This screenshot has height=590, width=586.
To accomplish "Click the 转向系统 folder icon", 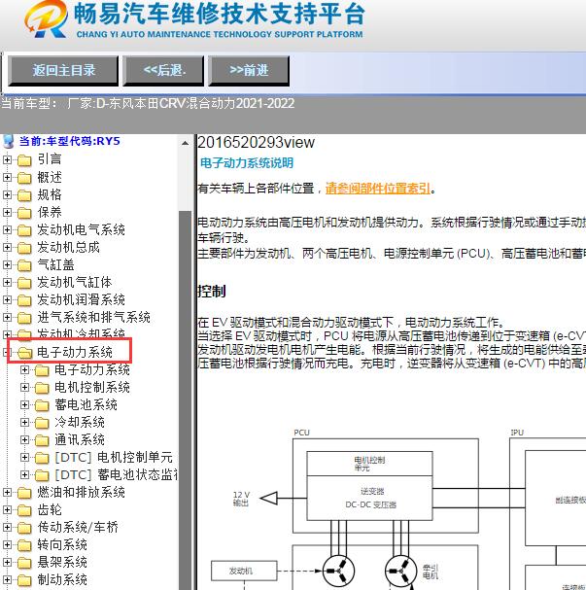I will click(24, 545).
